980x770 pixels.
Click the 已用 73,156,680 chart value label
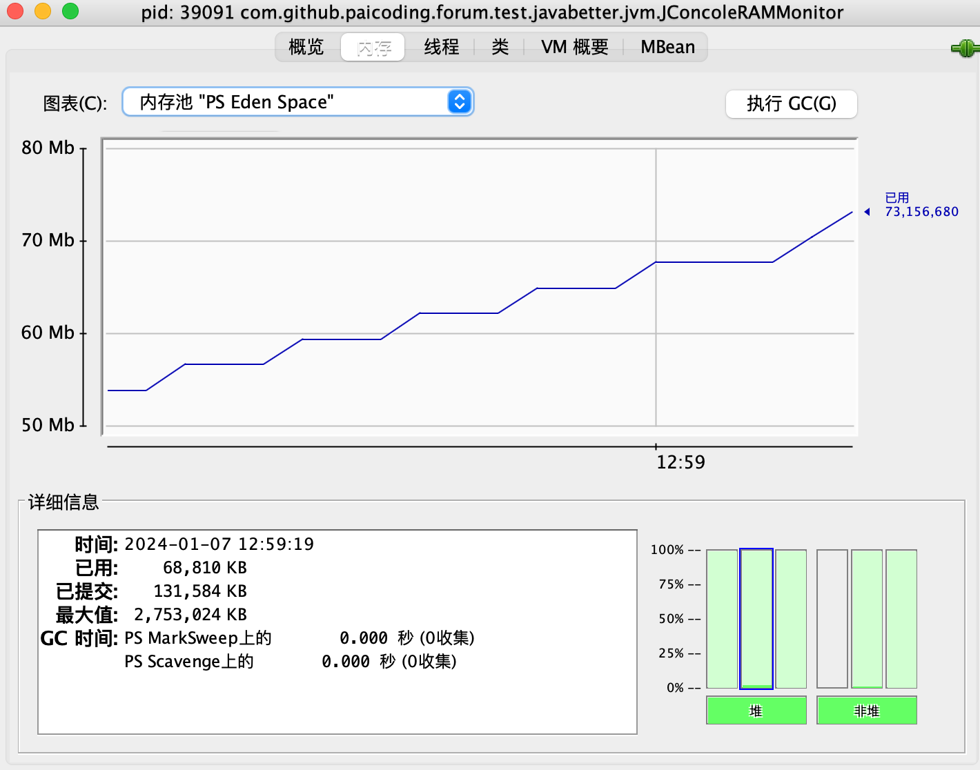(921, 206)
